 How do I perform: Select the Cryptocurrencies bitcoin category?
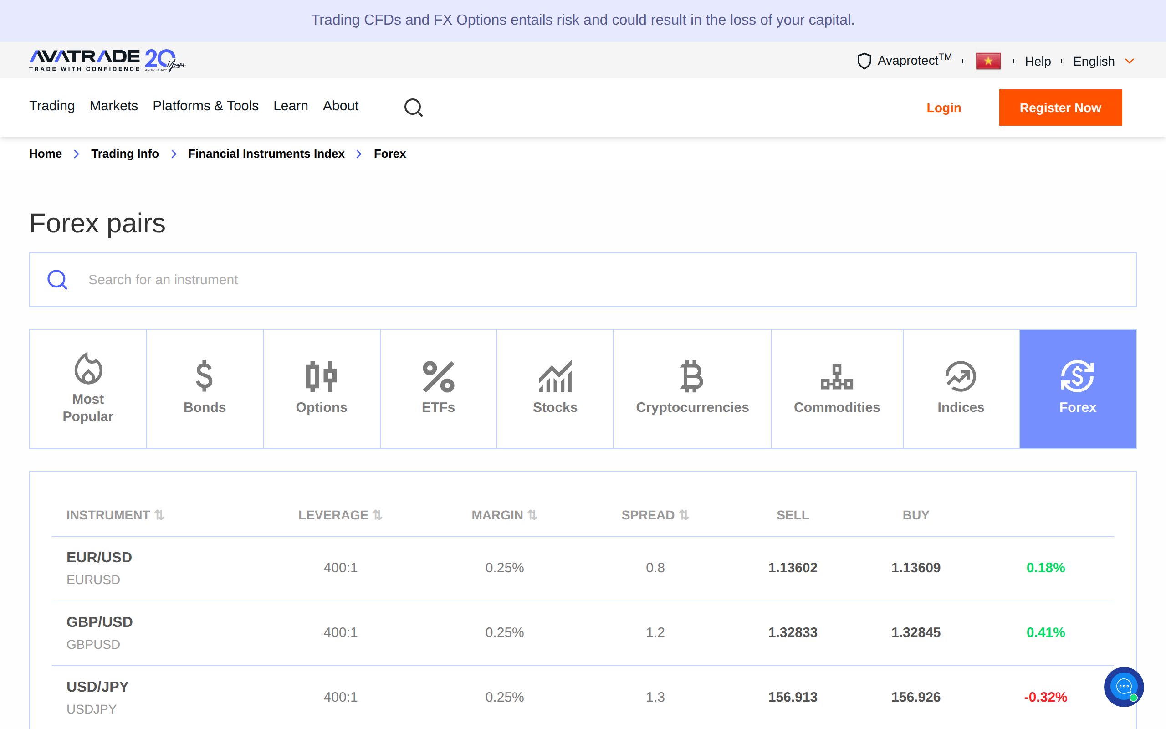tap(692, 389)
